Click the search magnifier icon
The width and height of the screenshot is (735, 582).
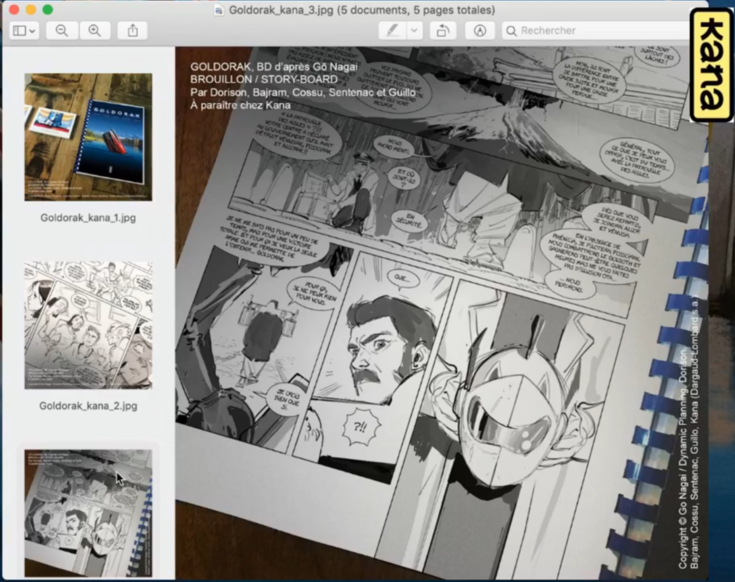[x=511, y=31]
